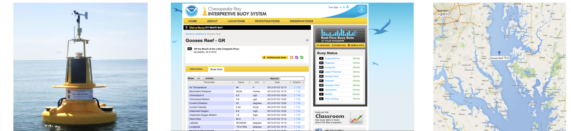
Task: Open the Data in the Classroom banner
Action: [340, 118]
